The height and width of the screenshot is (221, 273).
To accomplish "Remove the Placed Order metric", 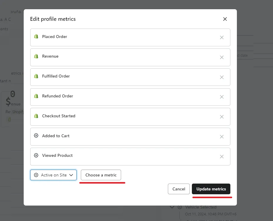I will [221, 37].
